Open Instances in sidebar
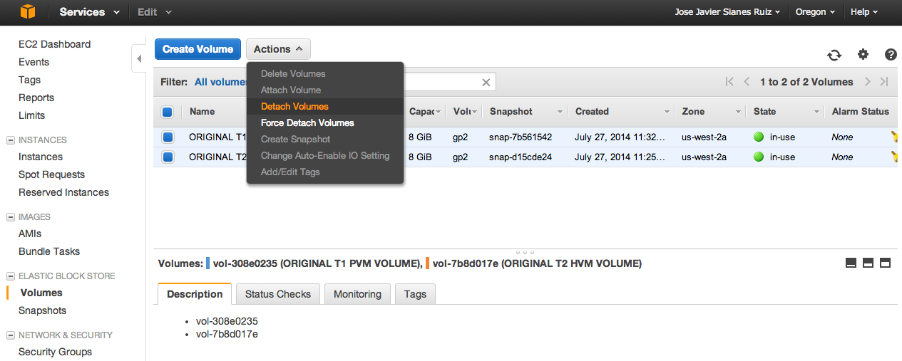The image size is (902, 361). pyautogui.click(x=41, y=157)
